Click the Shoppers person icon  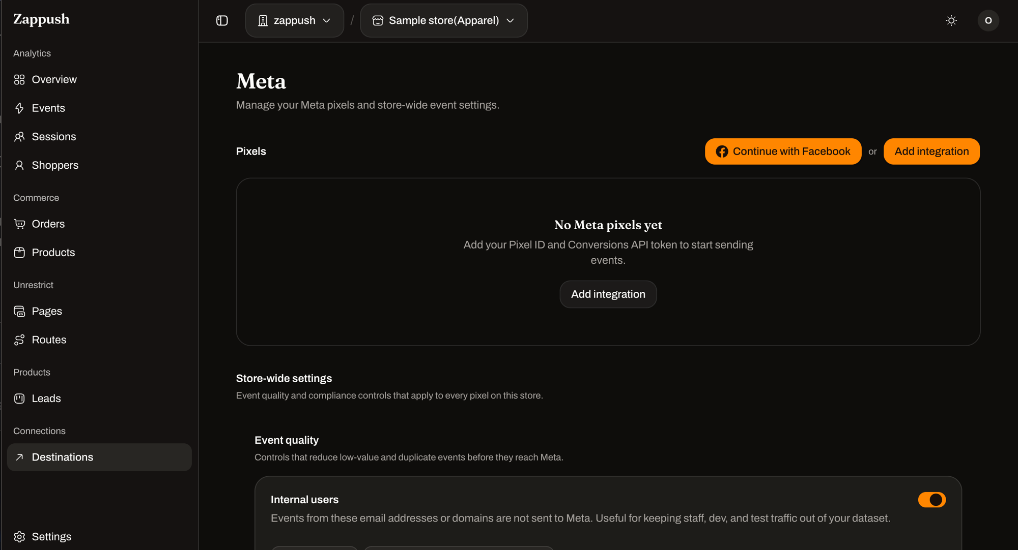(19, 165)
